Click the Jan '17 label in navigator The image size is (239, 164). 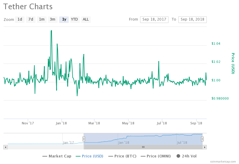[x=68, y=143]
